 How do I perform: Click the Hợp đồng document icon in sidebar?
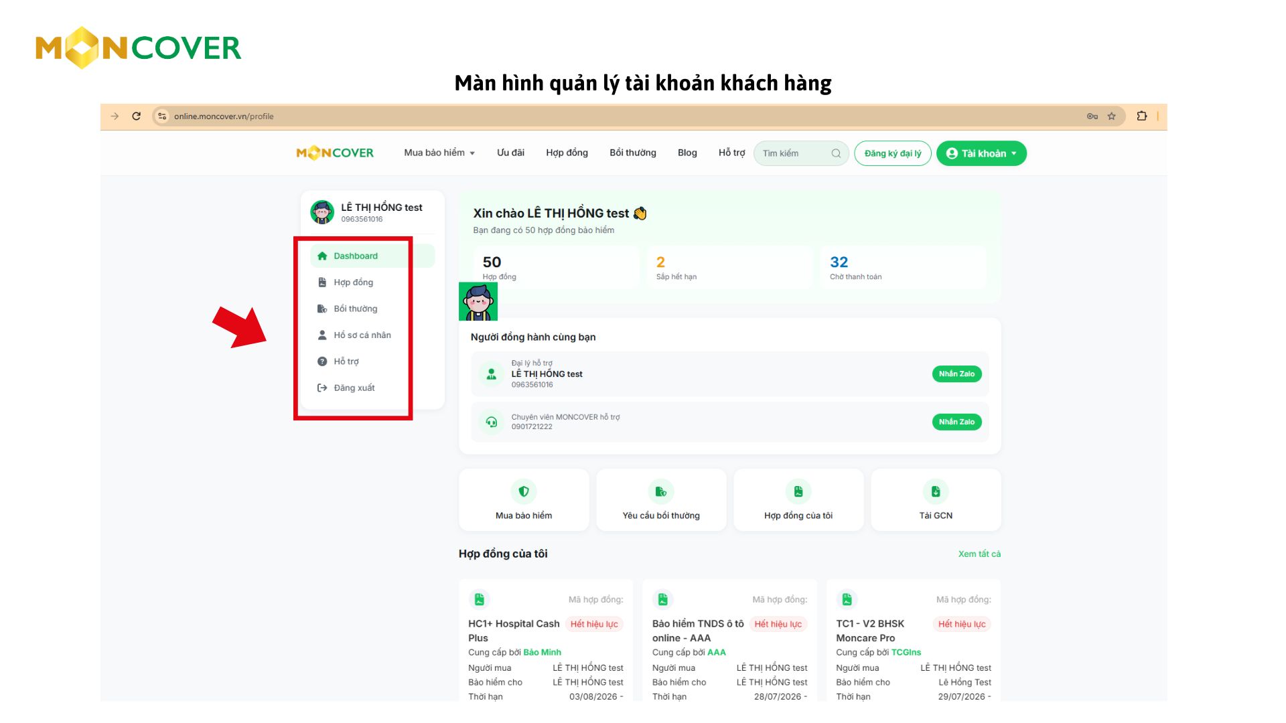(322, 283)
